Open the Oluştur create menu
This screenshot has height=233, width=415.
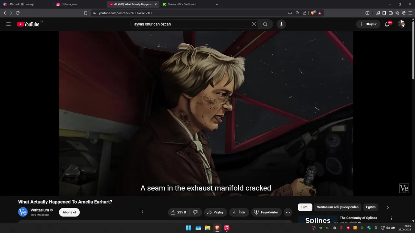(x=368, y=24)
